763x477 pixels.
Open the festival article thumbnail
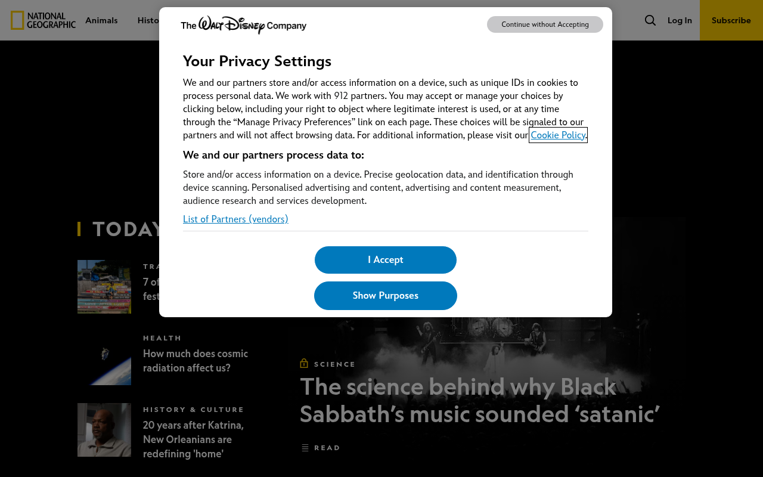(104, 287)
